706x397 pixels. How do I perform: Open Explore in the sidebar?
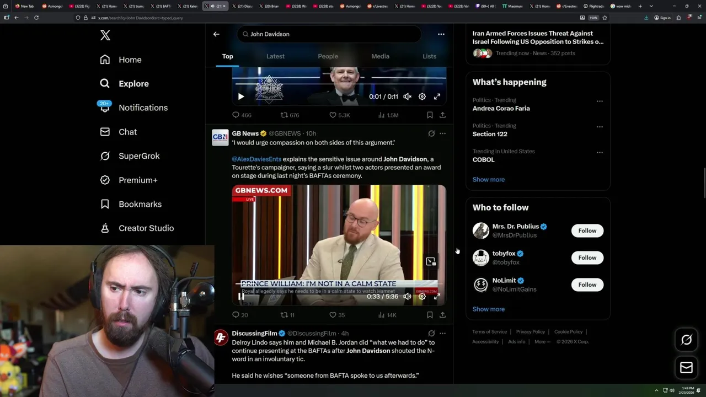coord(124,84)
